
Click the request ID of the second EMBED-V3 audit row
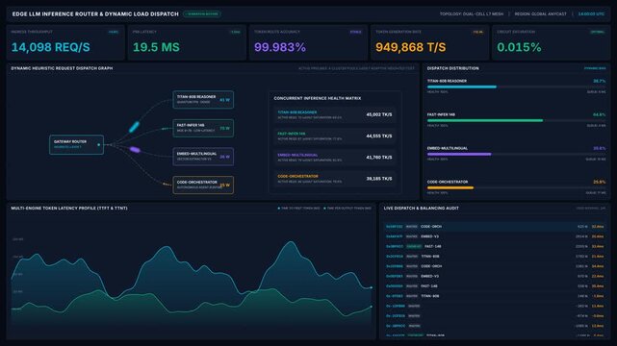(395, 276)
